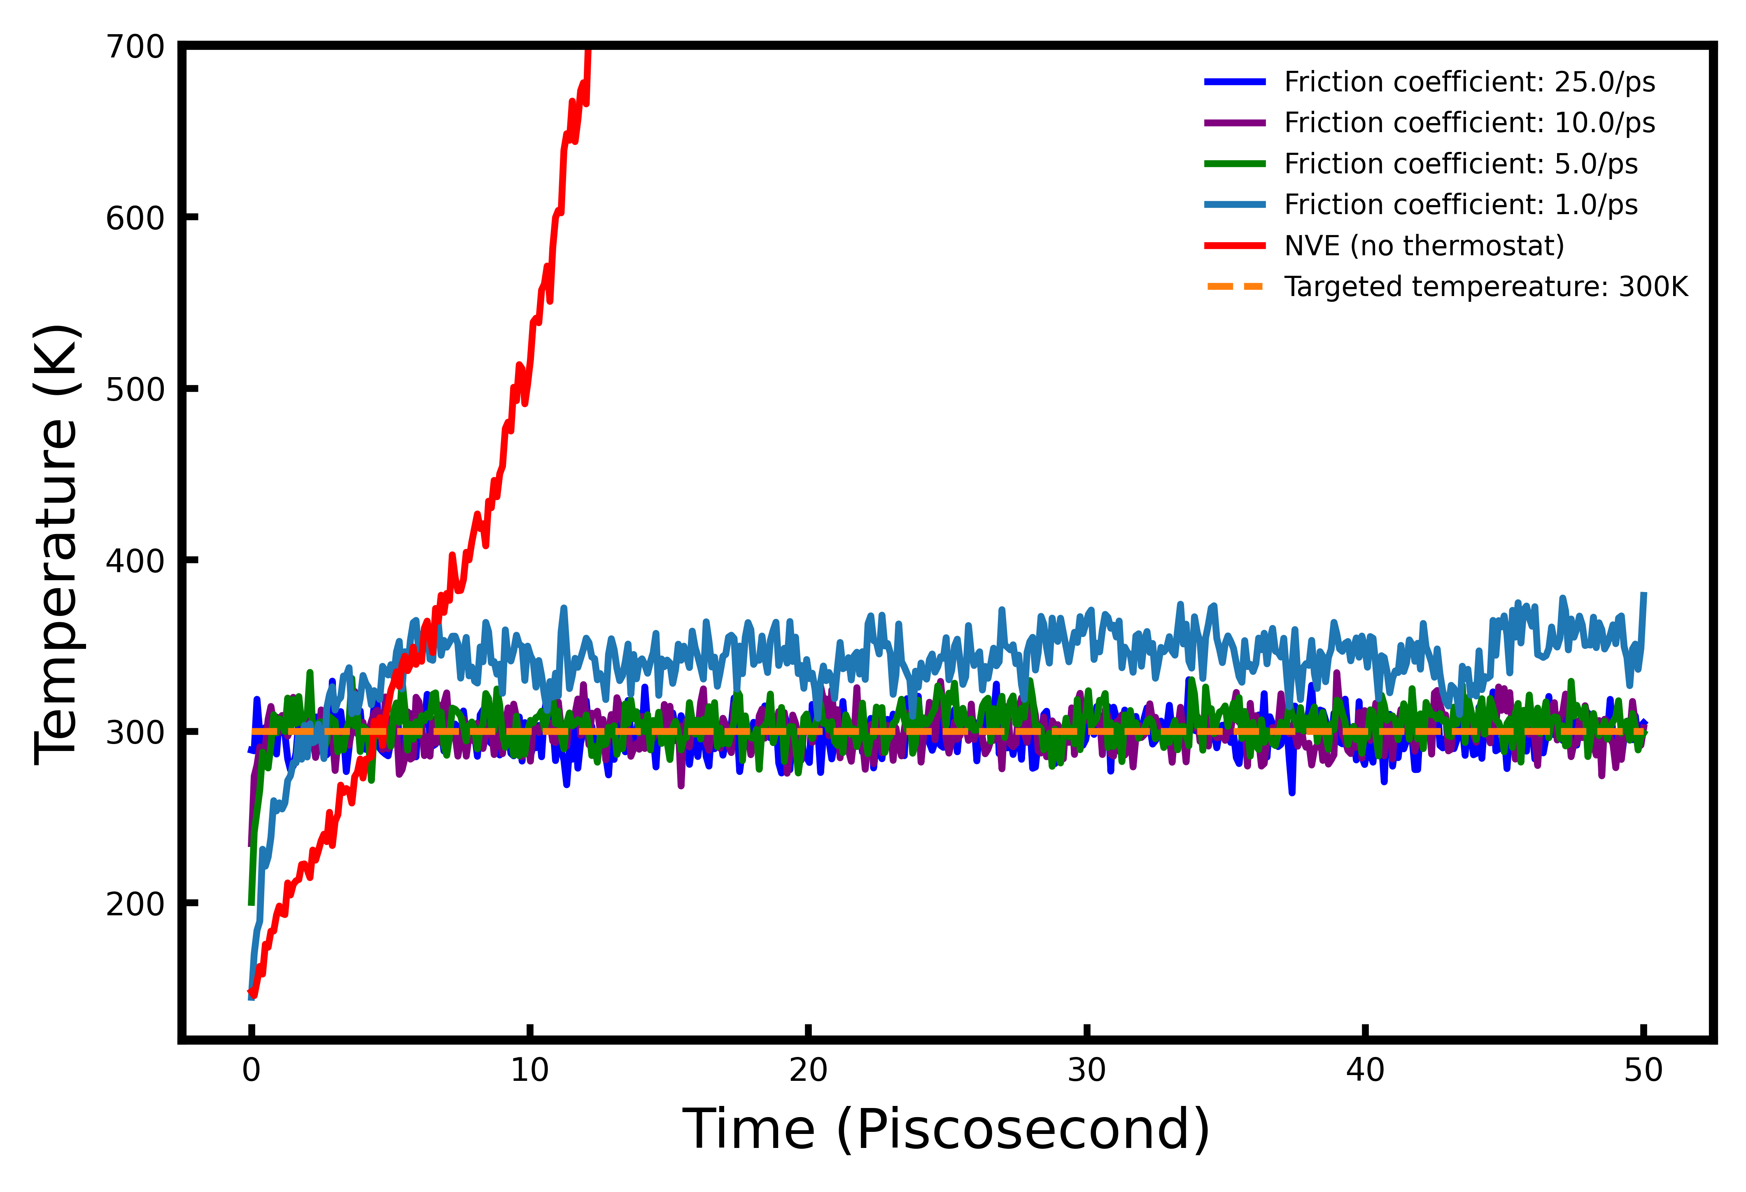The height and width of the screenshot is (1192, 1746).
Task: Click the 500 tick label on y-axis
Action: 135,390
